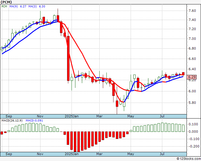Click the first red MACD bar at far left
This screenshot has width=201, height=161.
[x=2, y=133]
